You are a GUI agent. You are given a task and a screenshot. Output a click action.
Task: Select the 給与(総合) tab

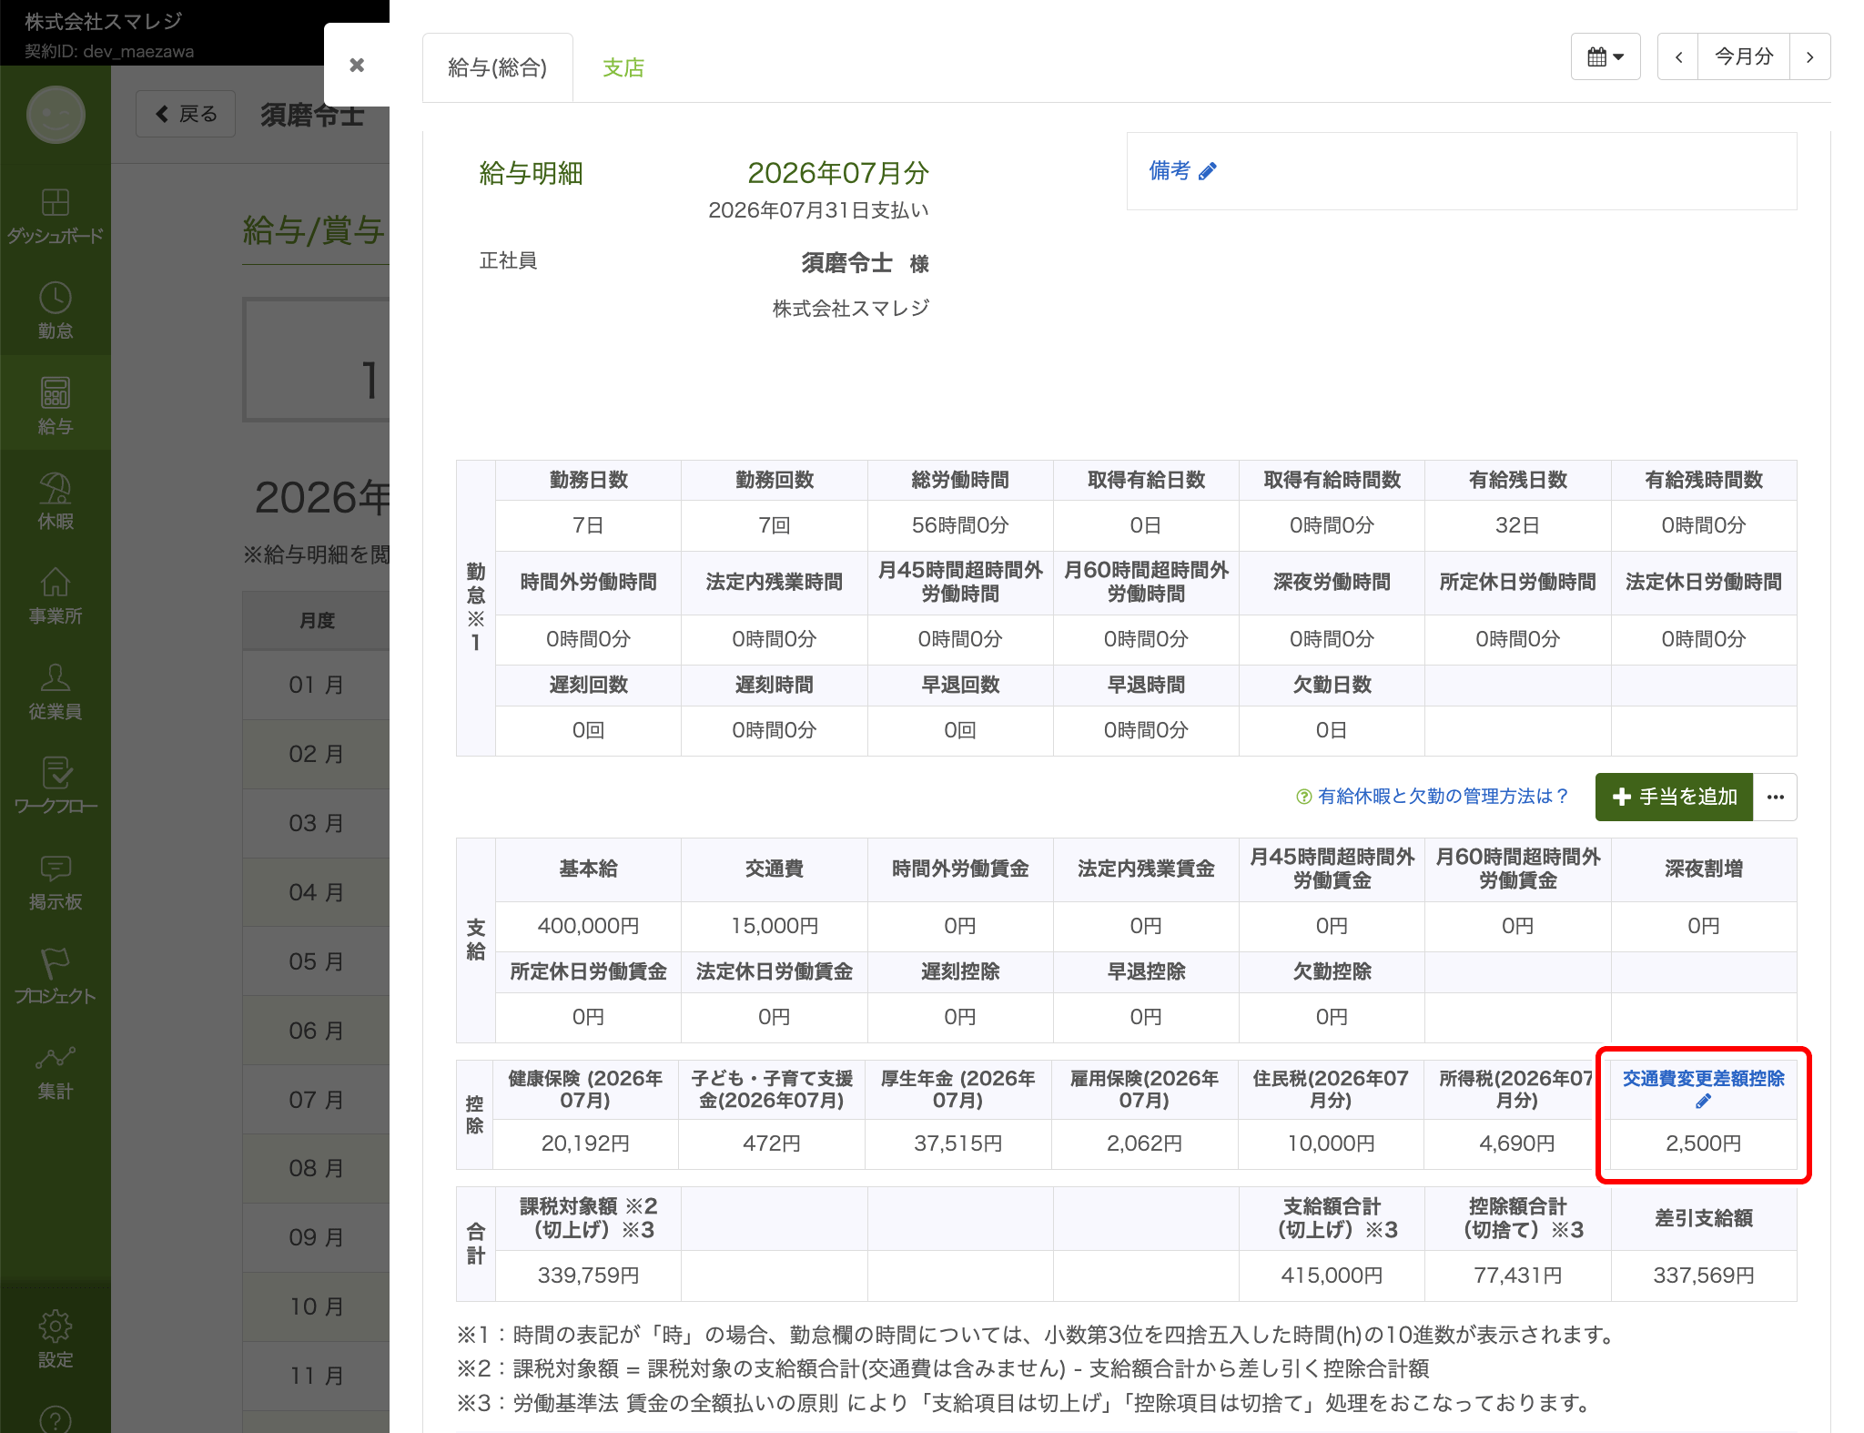point(497,68)
